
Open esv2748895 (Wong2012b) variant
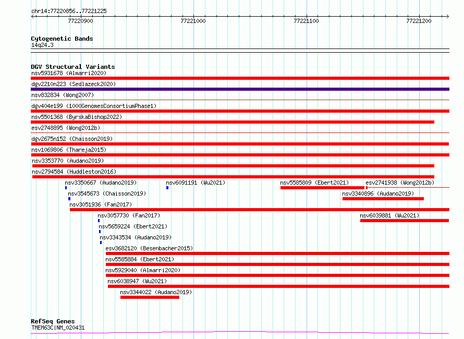point(66,128)
